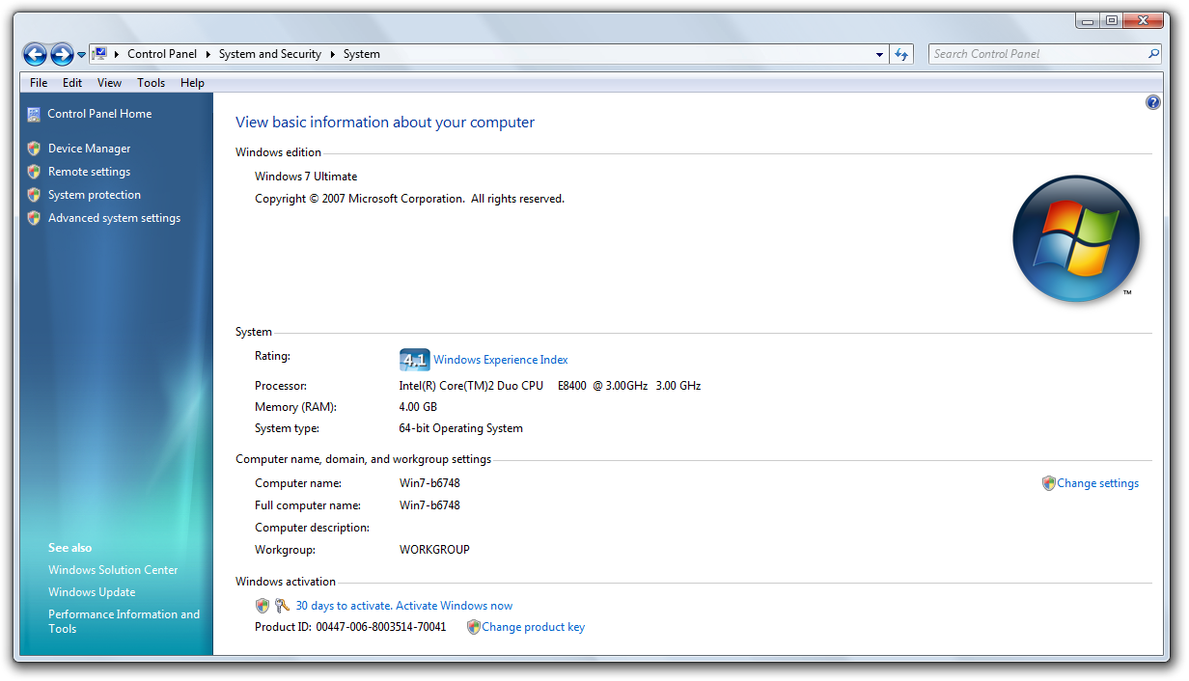Click the blue help question mark icon
1189x681 pixels.
pyautogui.click(x=1152, y=102)
